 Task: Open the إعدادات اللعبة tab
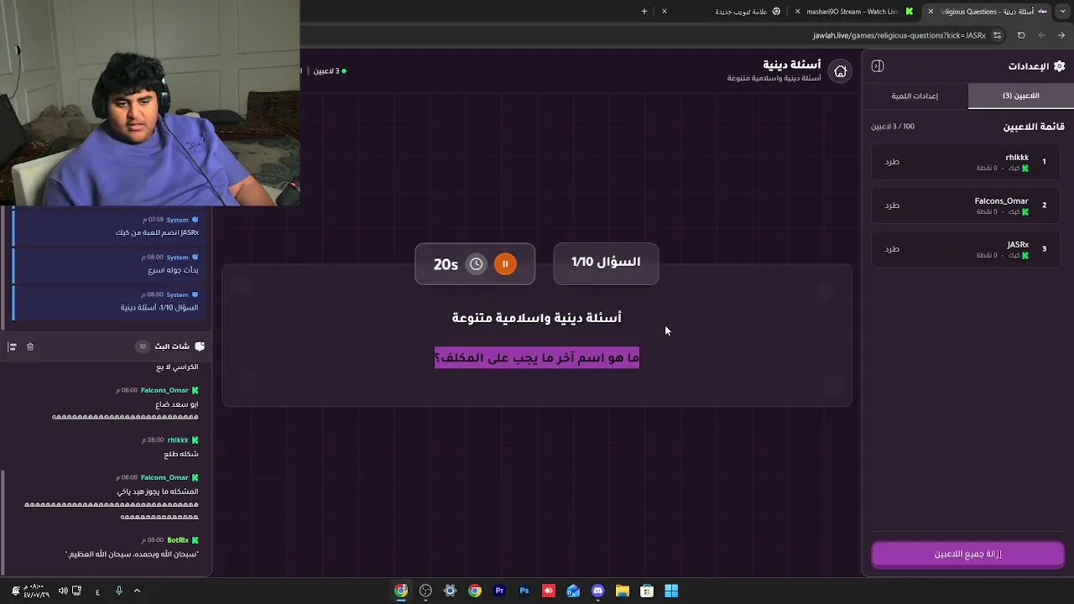(915, 96)
